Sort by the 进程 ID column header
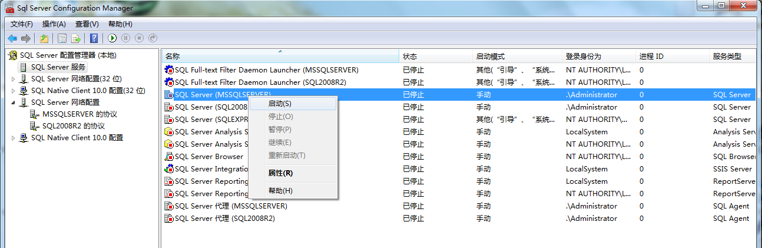The width and height of the screenshot is (762, 248). (x=672, y=57)
